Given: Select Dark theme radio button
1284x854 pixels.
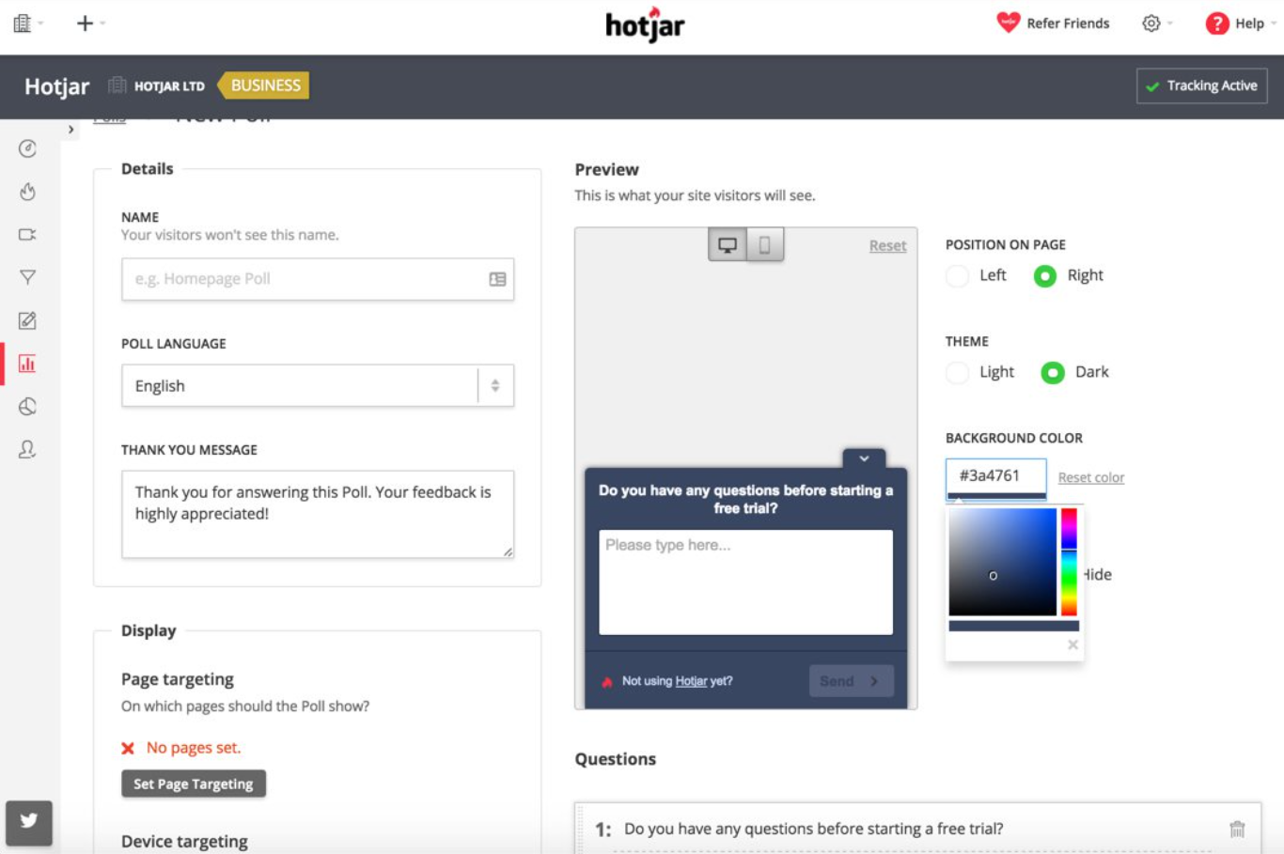Looking at the screenshot, I should tap(1052, 373).
